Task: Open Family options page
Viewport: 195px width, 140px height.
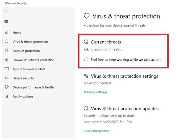Action: pos(23,96)
